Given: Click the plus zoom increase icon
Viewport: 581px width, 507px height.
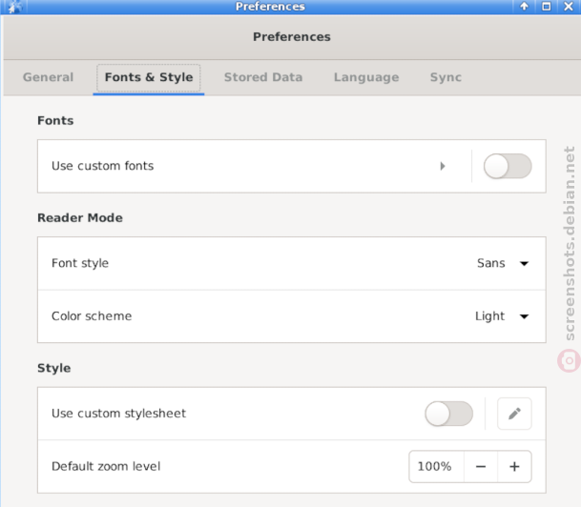Looking at the screenshot, I should 514,466.
